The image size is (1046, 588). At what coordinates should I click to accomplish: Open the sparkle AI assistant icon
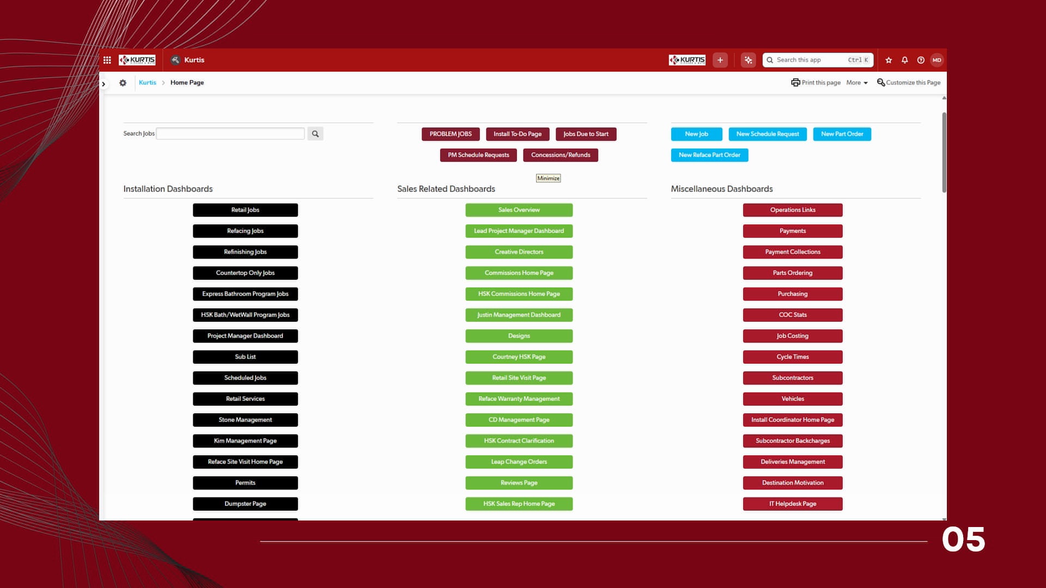[x=748, y=60]
